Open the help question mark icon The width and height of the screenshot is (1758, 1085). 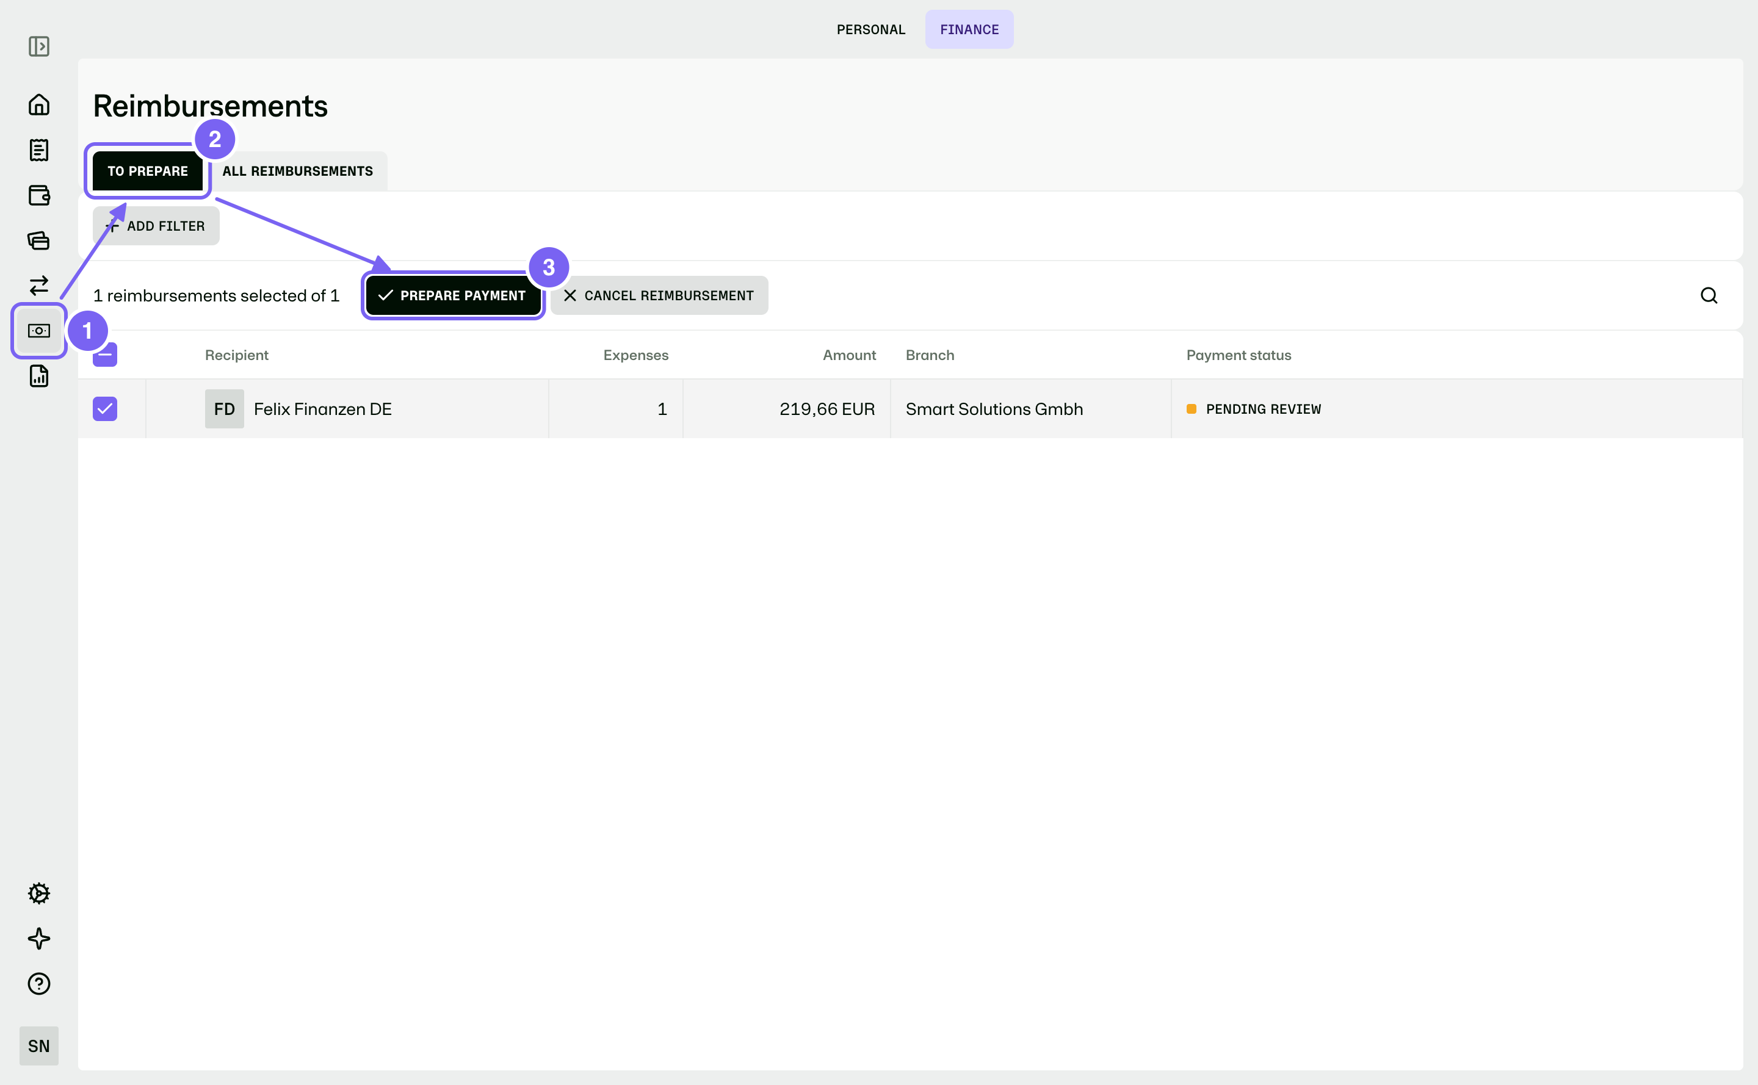pos(39,984)
